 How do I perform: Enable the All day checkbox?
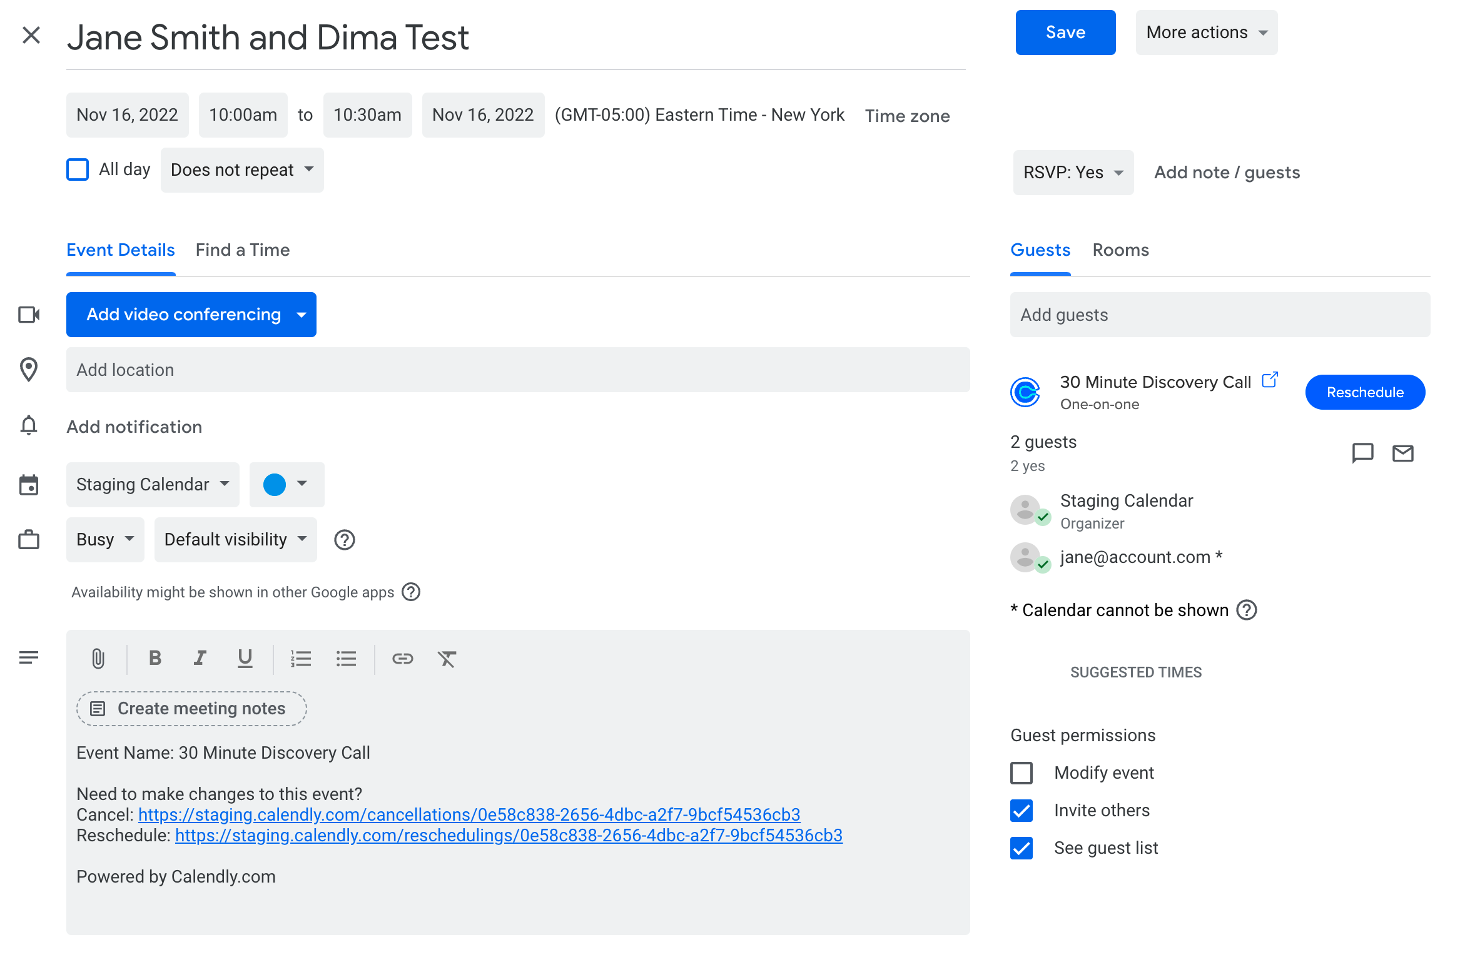click(77, 169)
